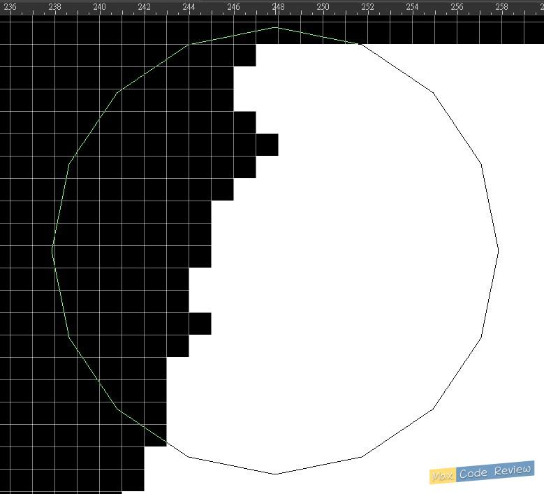The height and width of the screenshot is (494, 544).
Task: Click the 236 ruler label
Action: tap(10, 7)
